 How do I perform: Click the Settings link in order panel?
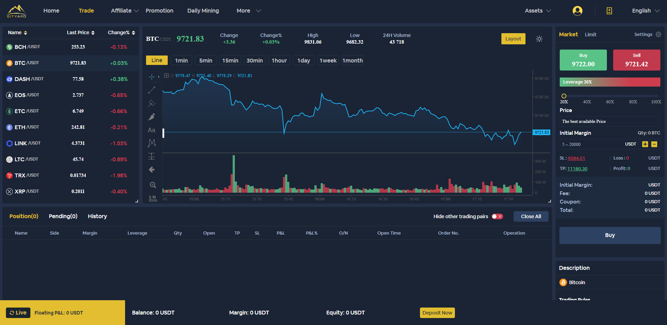click(643, 35)
